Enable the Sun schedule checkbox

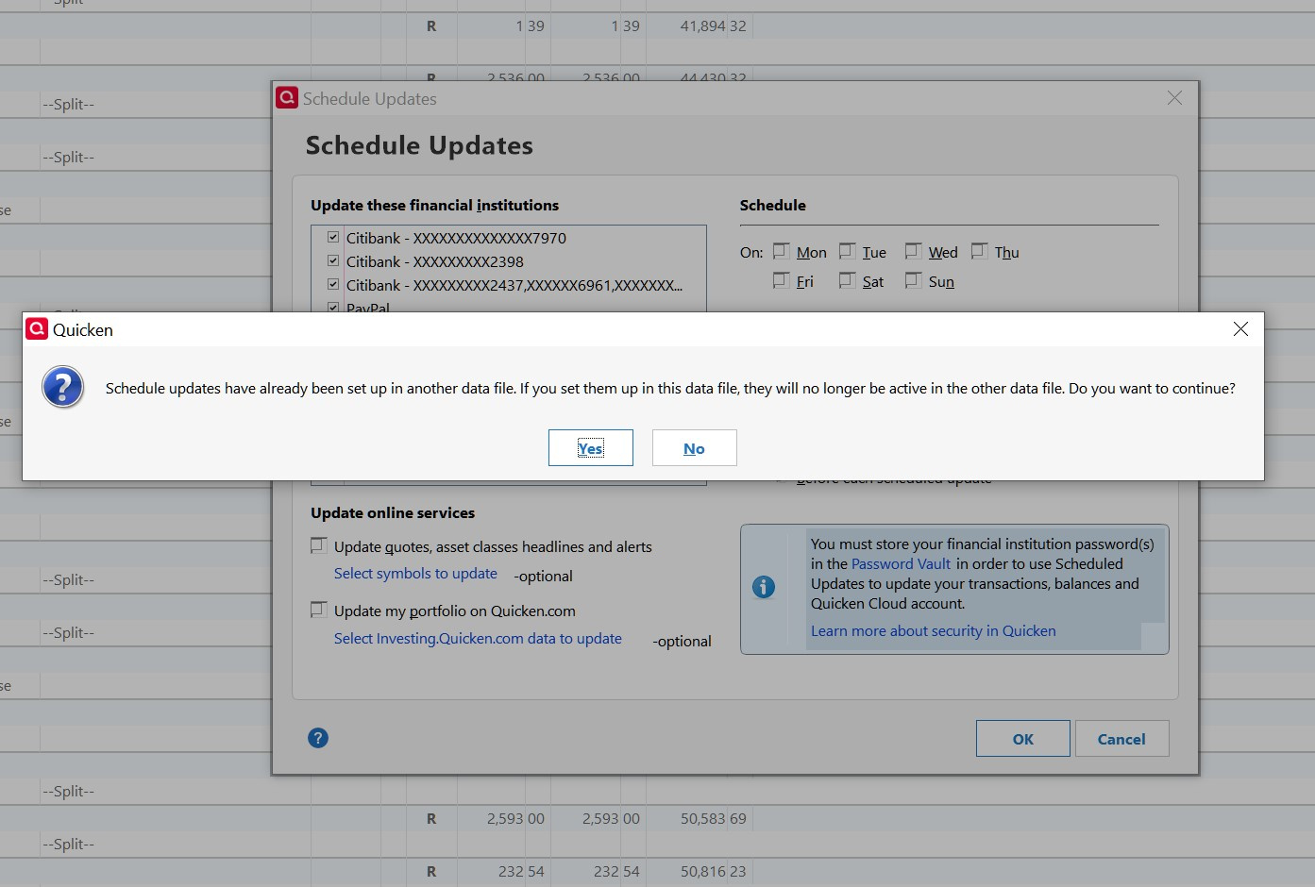(913, 280)
